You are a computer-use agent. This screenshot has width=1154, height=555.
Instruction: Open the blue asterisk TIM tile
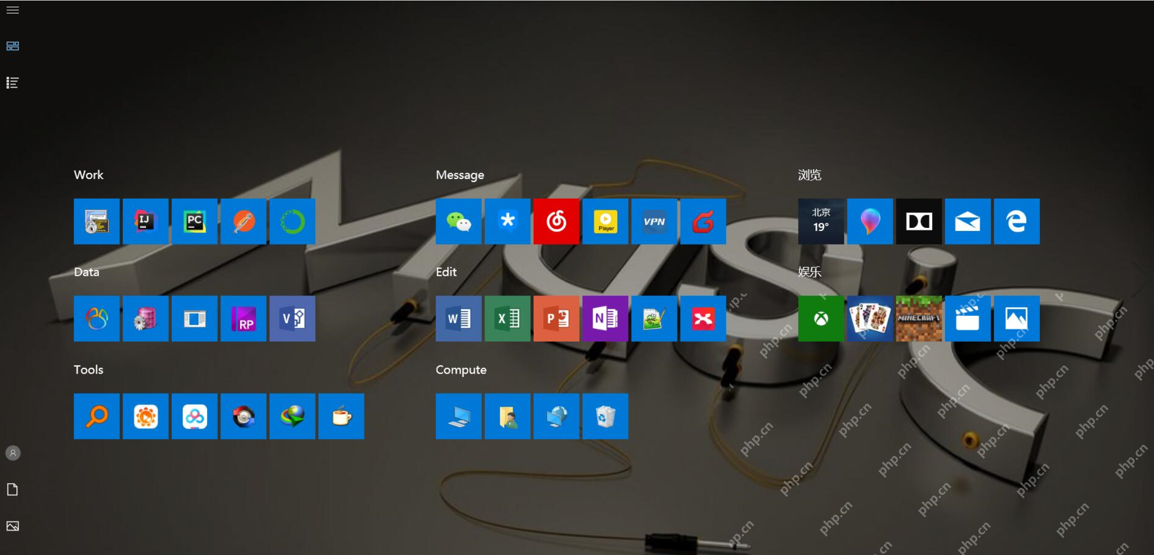click(508, 221)
